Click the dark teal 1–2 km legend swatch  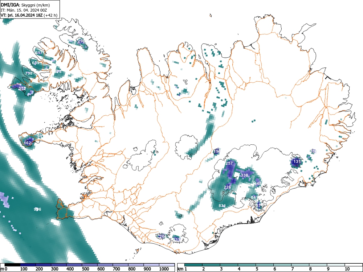193,265
